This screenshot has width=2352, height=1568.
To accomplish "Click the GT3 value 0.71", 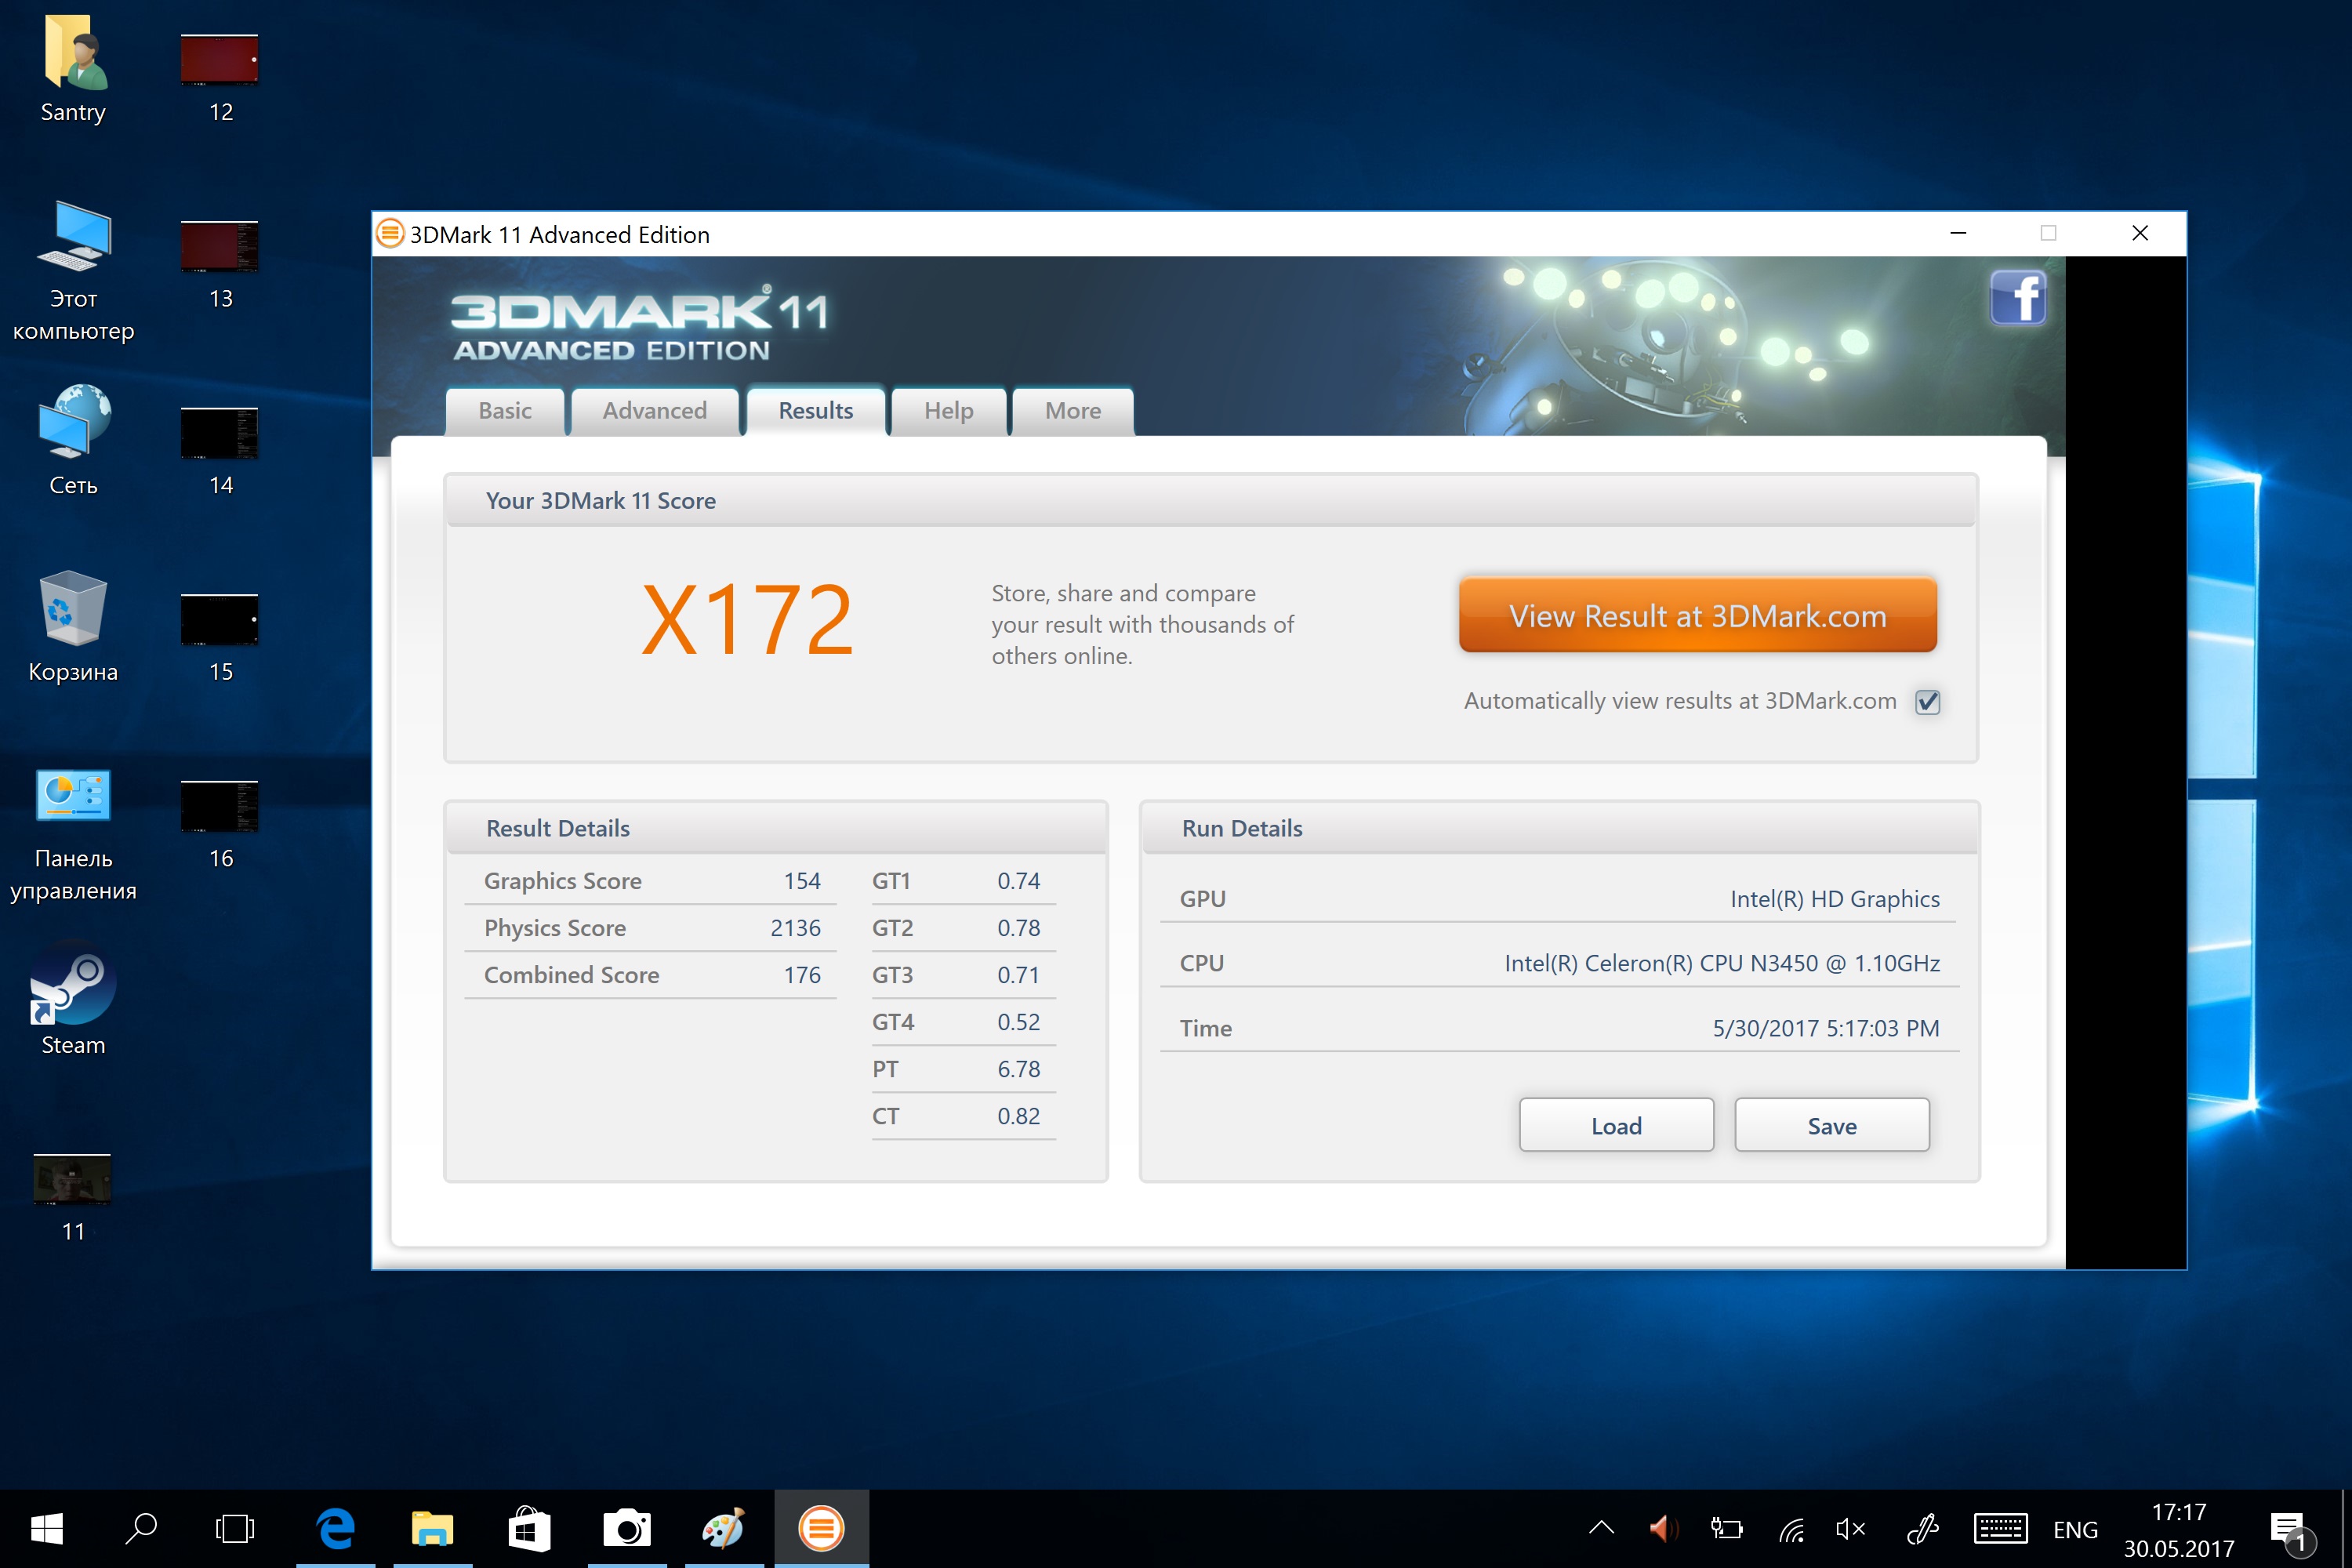I will click(x=1018, y=975).
